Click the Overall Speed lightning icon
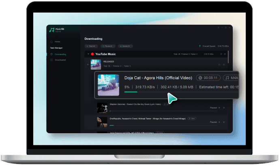The height and width of the screenshot is (166, 279). (200, 46)
